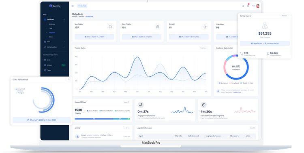
Task: Collapse the Dashboard menu chevron
Action: (x=64, y=19)
